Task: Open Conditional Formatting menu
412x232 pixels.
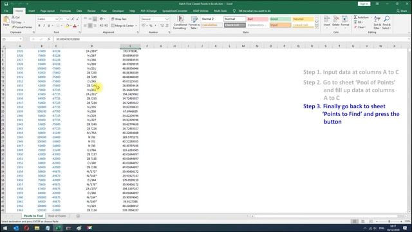Action: [x=180, y=23]
